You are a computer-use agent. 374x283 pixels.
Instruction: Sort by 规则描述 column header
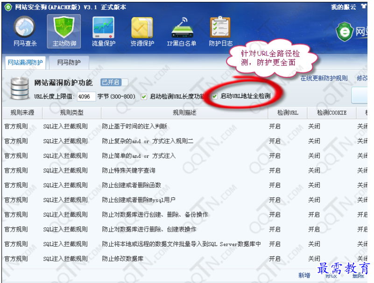coord(184,113)
